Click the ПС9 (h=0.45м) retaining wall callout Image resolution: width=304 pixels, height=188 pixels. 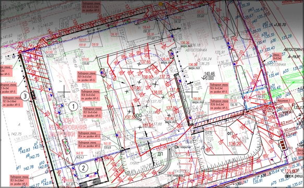[x=87, y=77]
